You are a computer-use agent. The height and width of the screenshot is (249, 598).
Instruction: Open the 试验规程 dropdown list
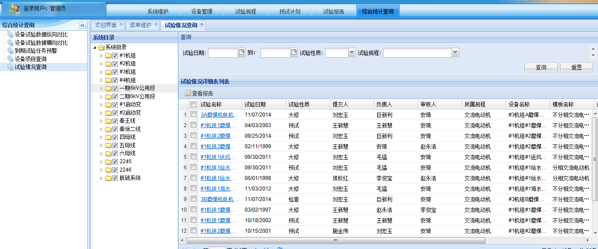(455, 53)
